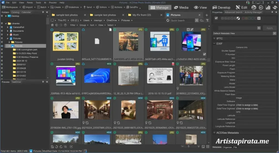Open the search filter funnel icon
The height and width of the screenshot is (153, 279).
pyautogui.click(x=207, y=20)
